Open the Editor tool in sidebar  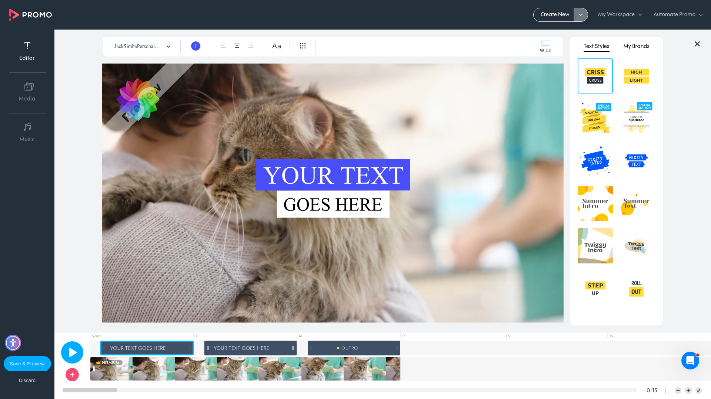click(x=27, y=51)
